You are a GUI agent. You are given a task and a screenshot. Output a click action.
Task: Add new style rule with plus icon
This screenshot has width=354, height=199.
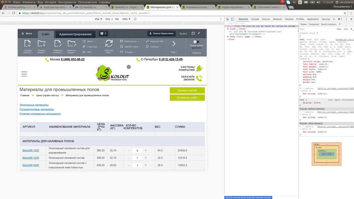[352, 29]
